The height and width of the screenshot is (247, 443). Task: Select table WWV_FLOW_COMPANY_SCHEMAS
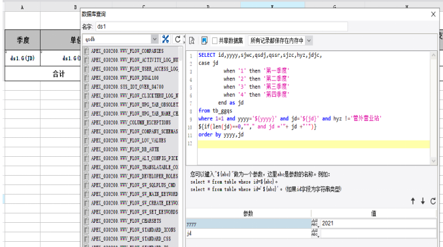(135, 131)
